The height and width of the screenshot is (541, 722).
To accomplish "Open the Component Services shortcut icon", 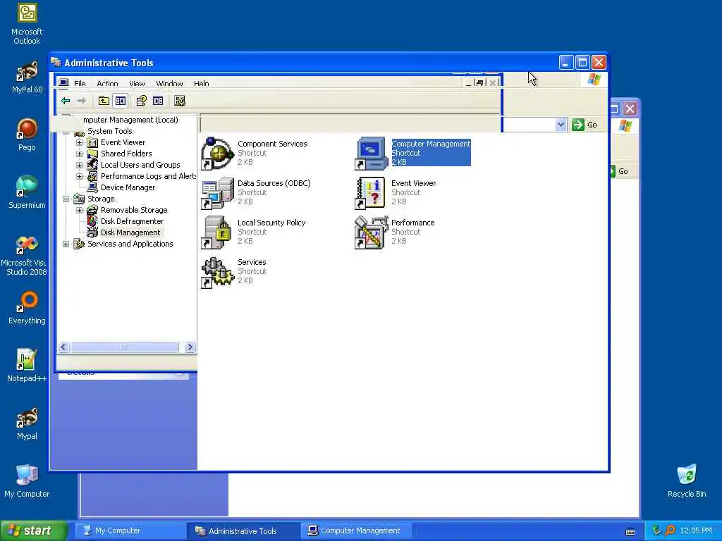I will tap(217, 153).
